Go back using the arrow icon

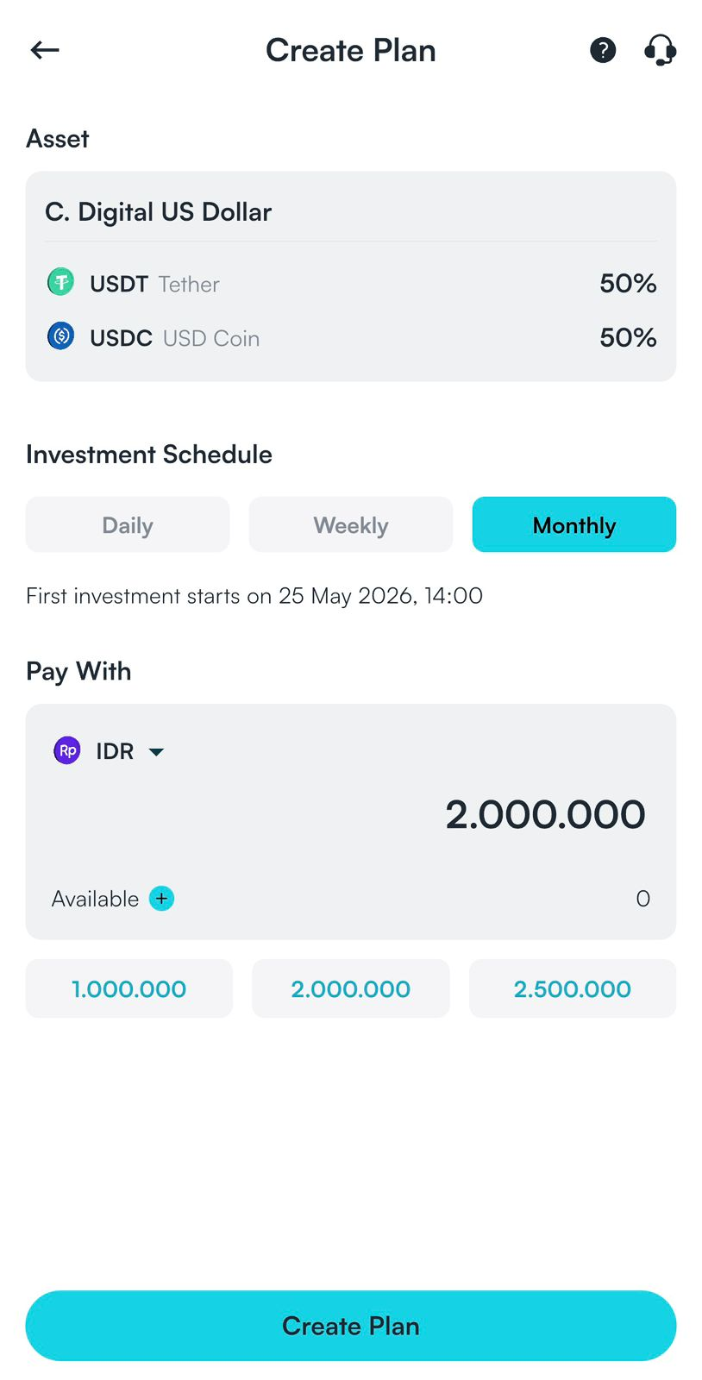[45, 50]
